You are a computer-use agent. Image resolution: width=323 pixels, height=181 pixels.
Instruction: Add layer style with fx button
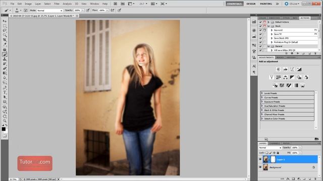tap(288, 179)
